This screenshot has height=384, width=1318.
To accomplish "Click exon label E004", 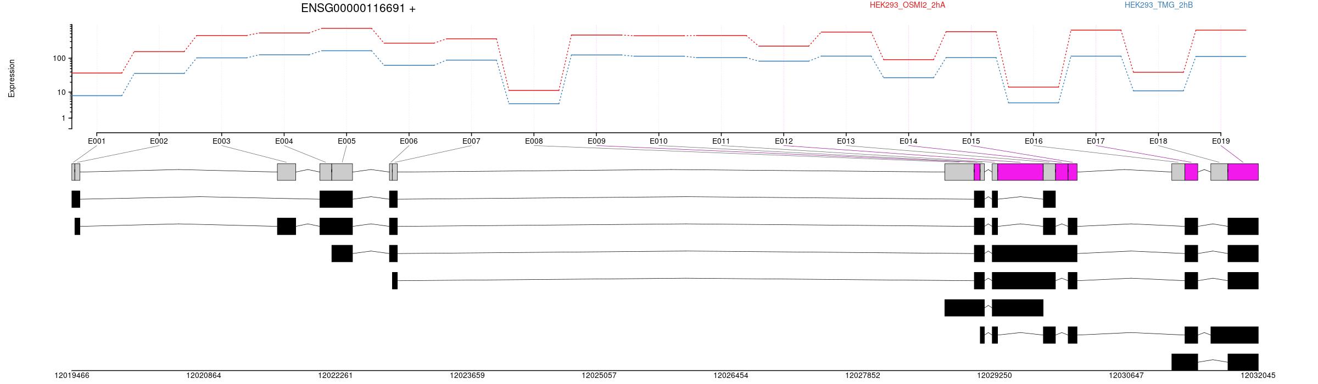I will click(x=284, y=141).
